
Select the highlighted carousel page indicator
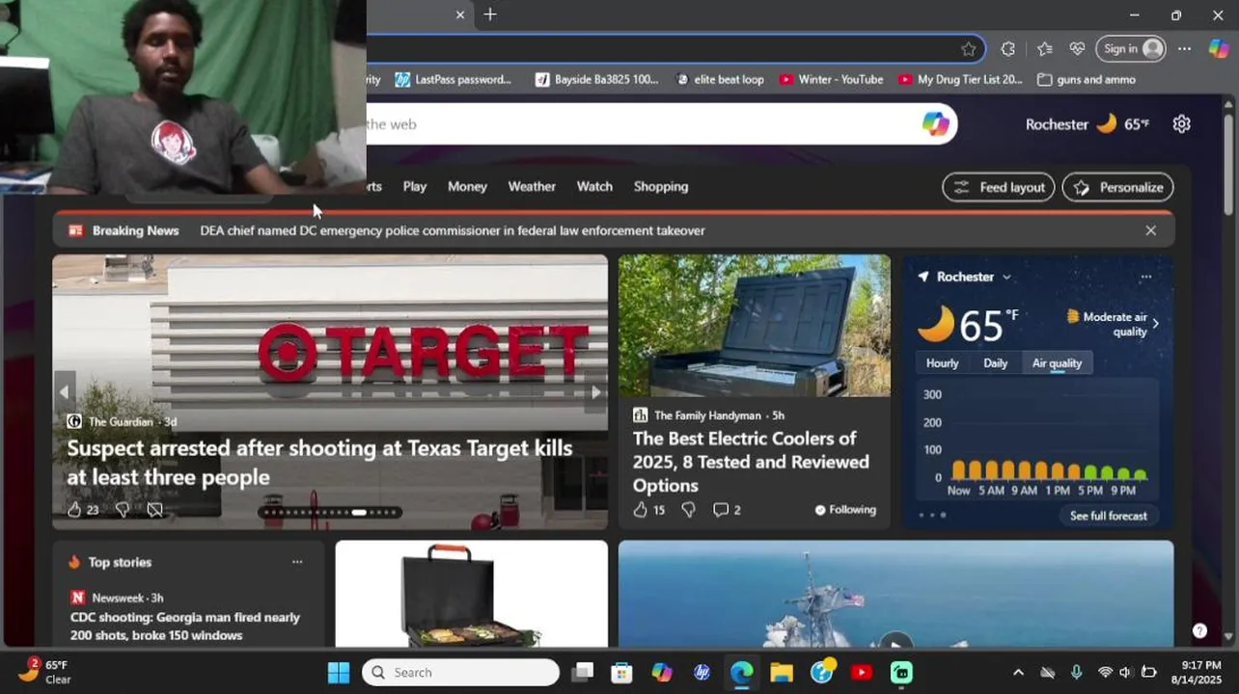359,513
